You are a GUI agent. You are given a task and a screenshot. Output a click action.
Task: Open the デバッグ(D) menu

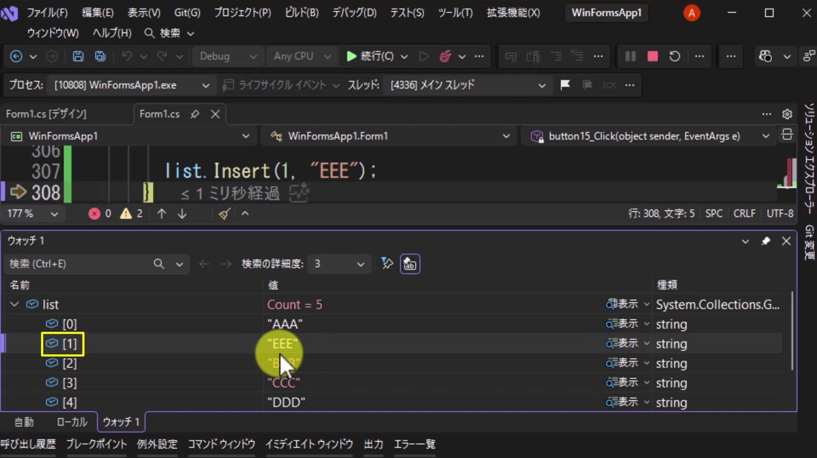tap(354, 13)
